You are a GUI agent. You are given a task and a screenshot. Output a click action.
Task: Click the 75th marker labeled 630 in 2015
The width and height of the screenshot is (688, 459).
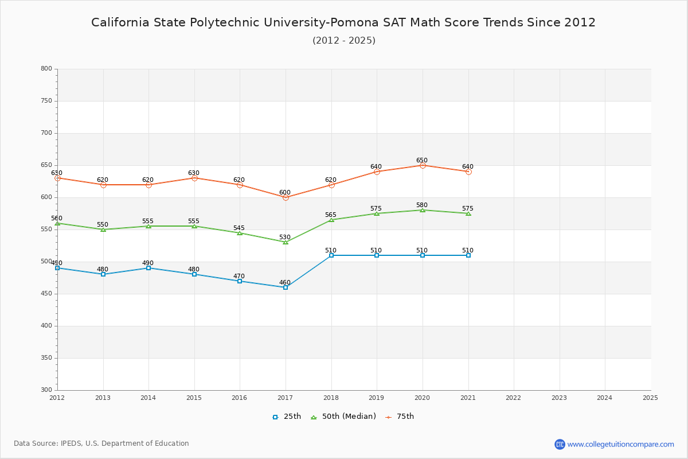pos(194,178)
